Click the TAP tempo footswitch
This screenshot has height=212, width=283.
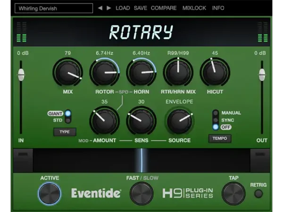point(233,194)
